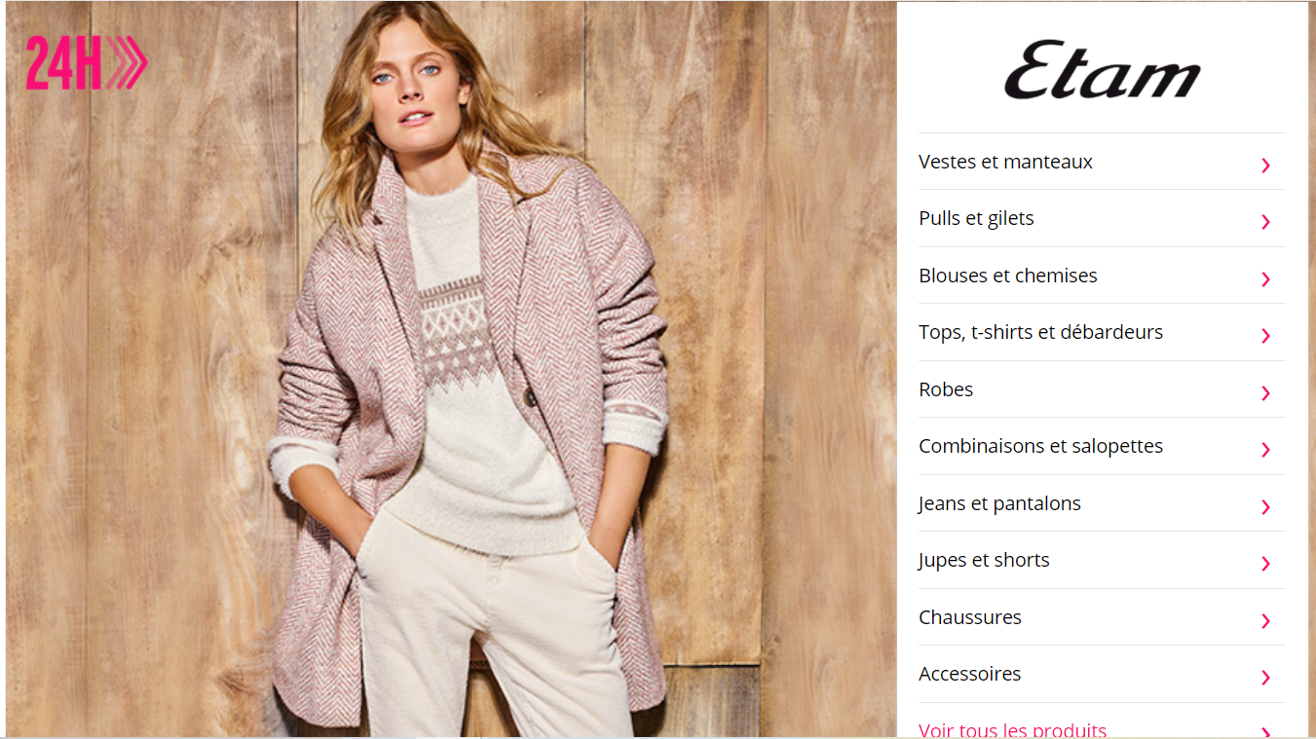Screen dimensions: 1316x739
Task: Click the Voir tous les produits link
Action: [x=1012, y=729]
